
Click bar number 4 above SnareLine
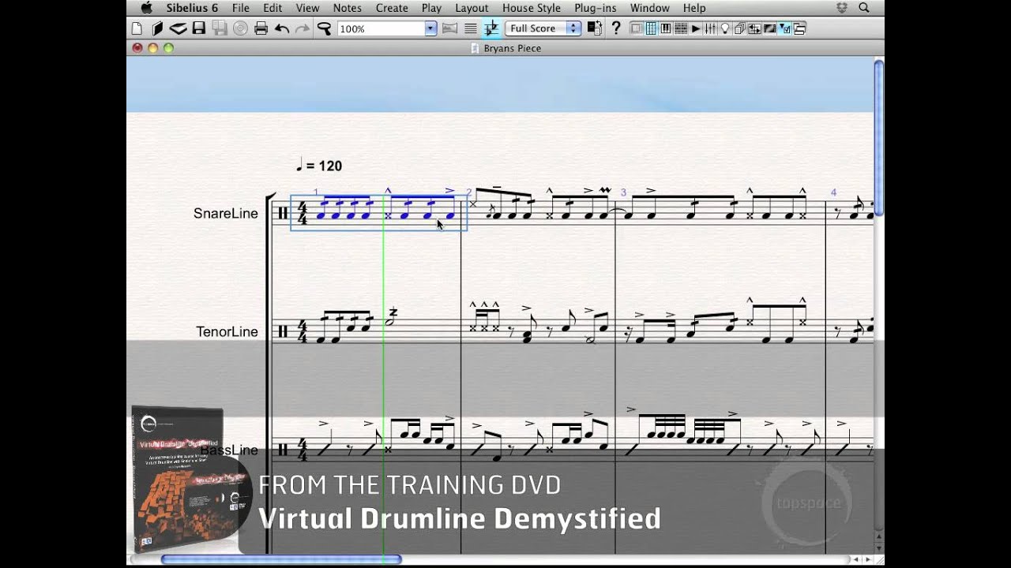click(833, 192)
